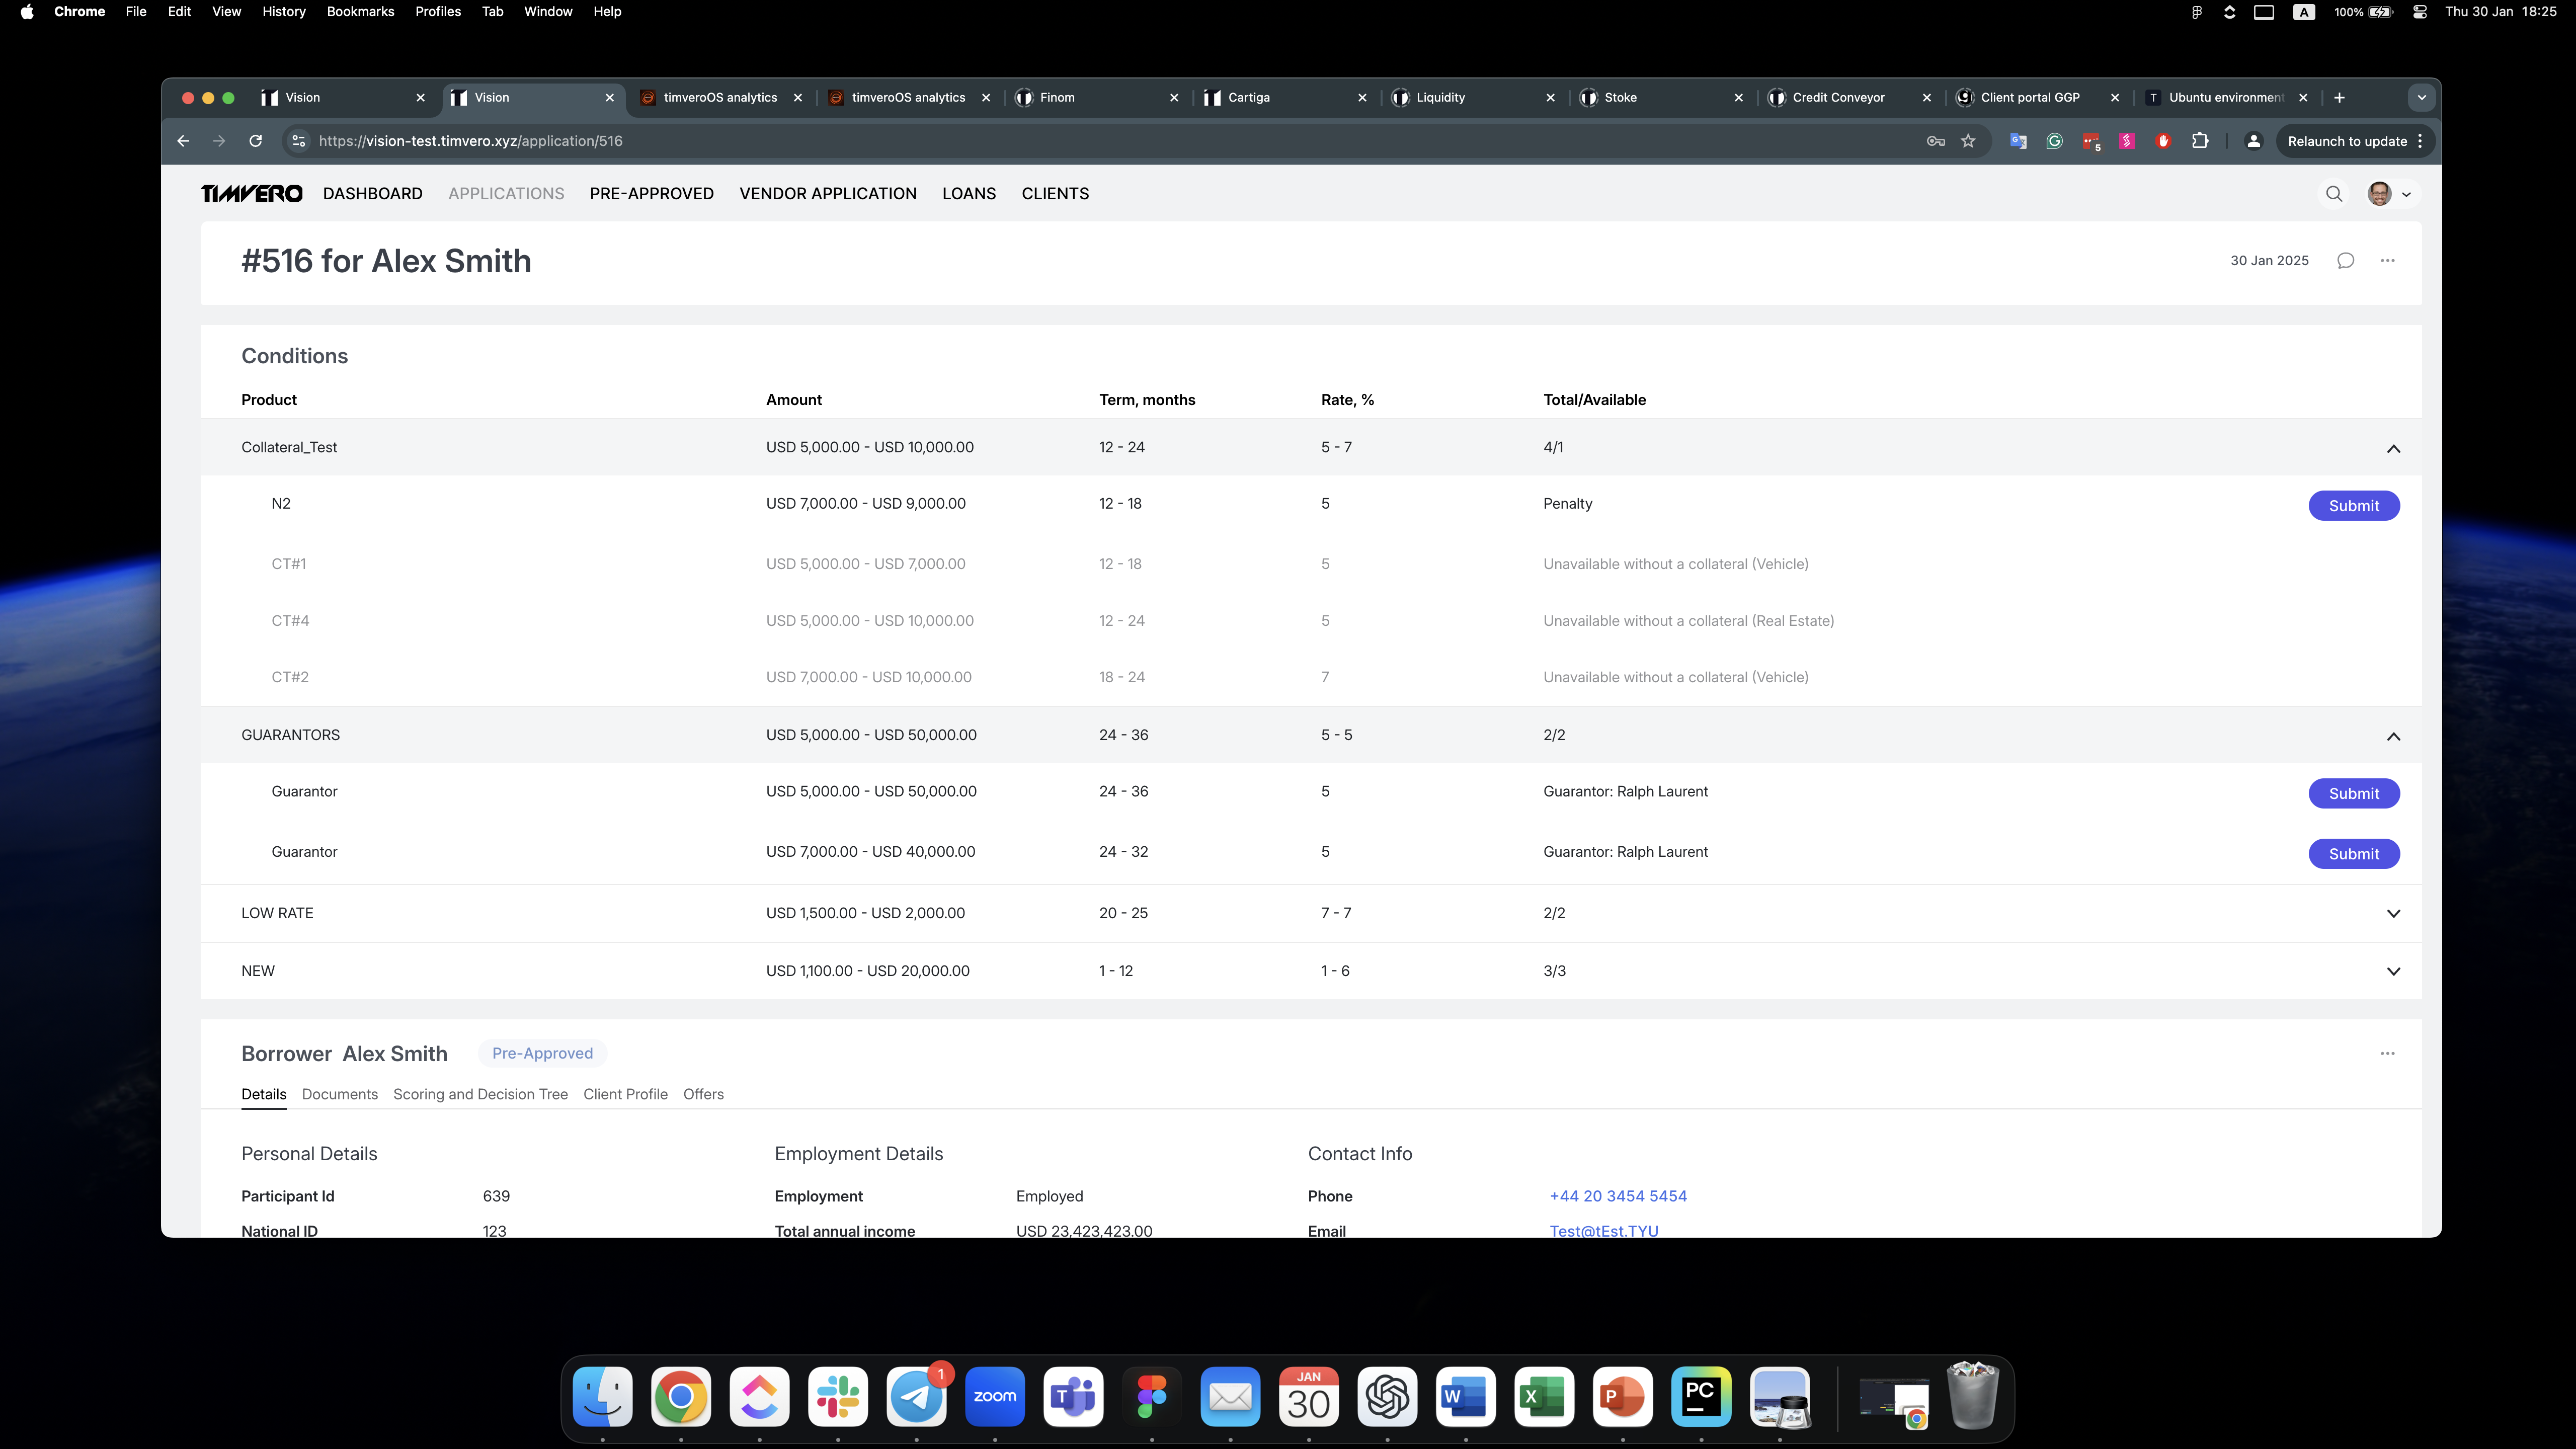Viewport: 2576px width, 1449px height.
Task: Reload the page using the refresh icon
Action: pos(256,141)
